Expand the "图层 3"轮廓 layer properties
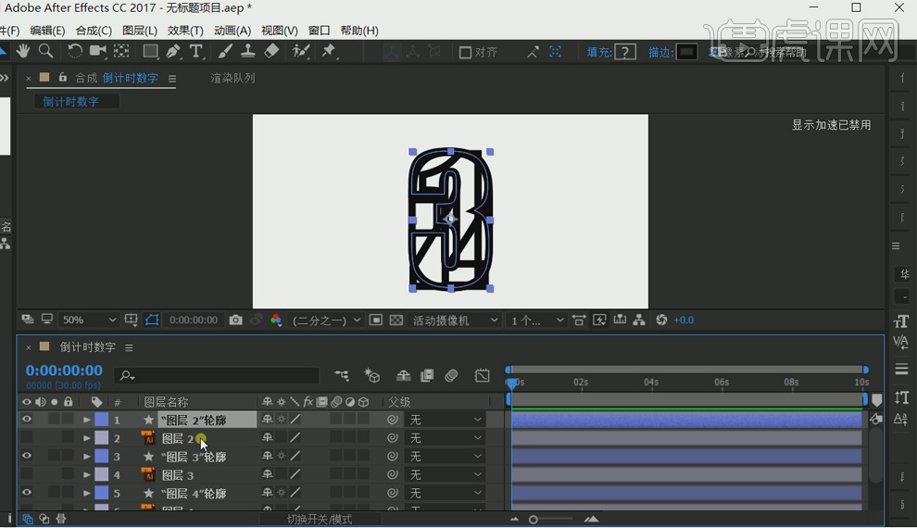The height and width of the screenshot is (528, 917). [87, 457]
